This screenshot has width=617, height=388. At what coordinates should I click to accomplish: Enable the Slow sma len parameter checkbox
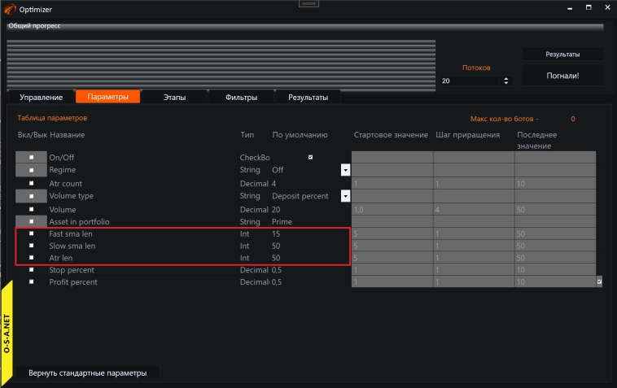click(x=32, y=245)
